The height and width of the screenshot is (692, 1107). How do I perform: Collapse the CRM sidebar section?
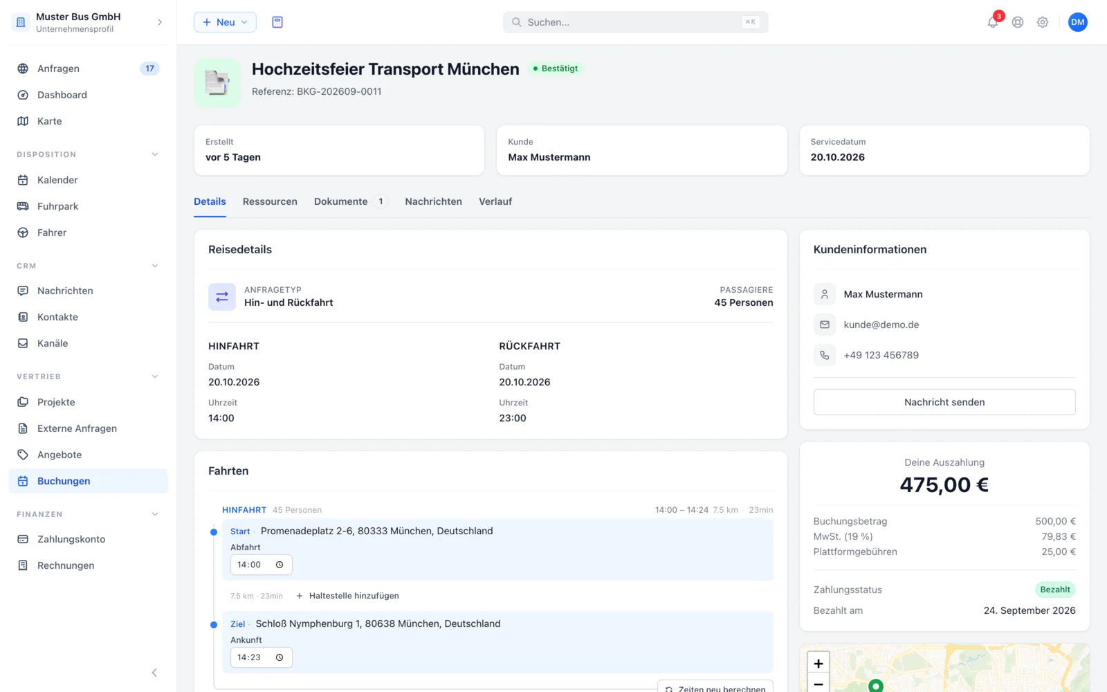pos(155,266)
